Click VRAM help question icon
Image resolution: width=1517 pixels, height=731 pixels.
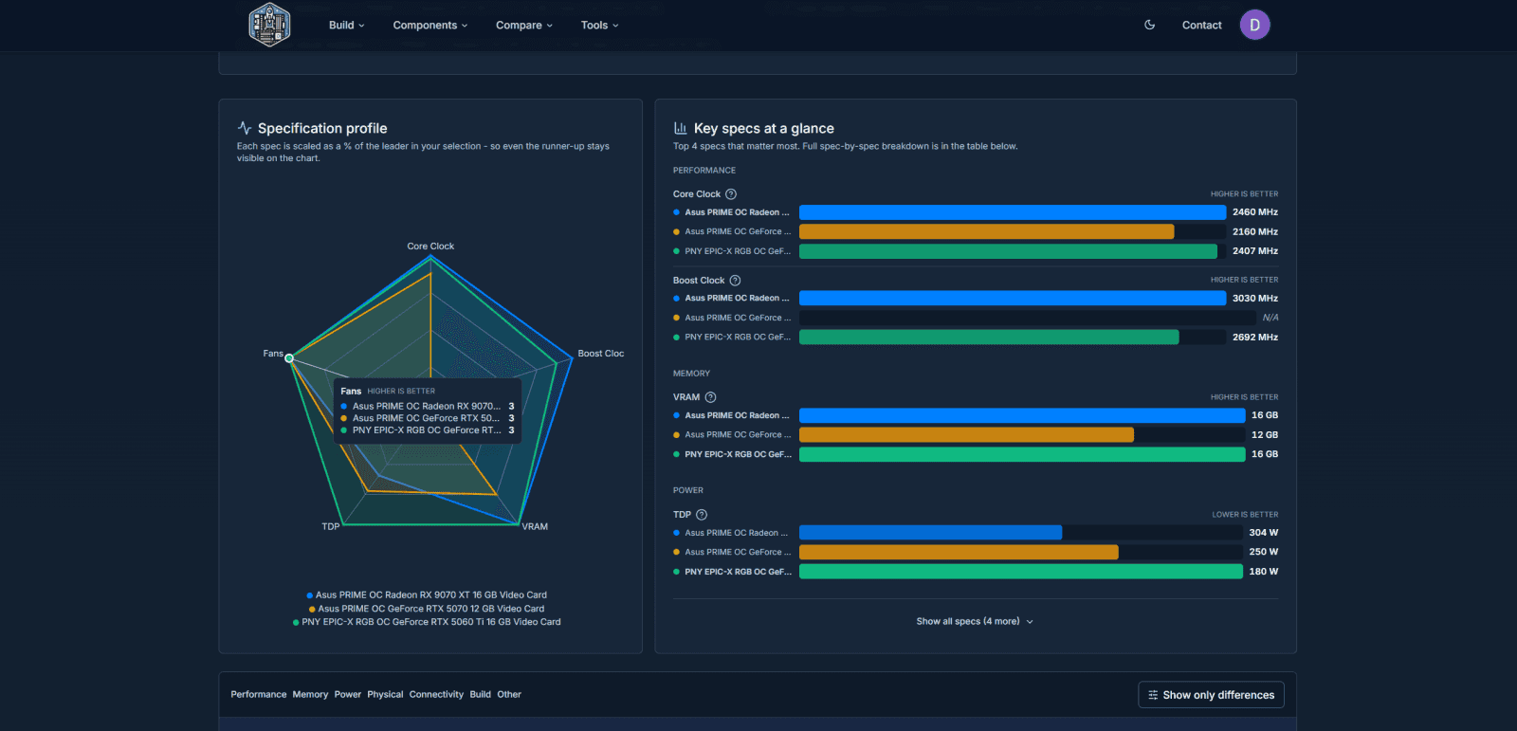tap(710, 397)
